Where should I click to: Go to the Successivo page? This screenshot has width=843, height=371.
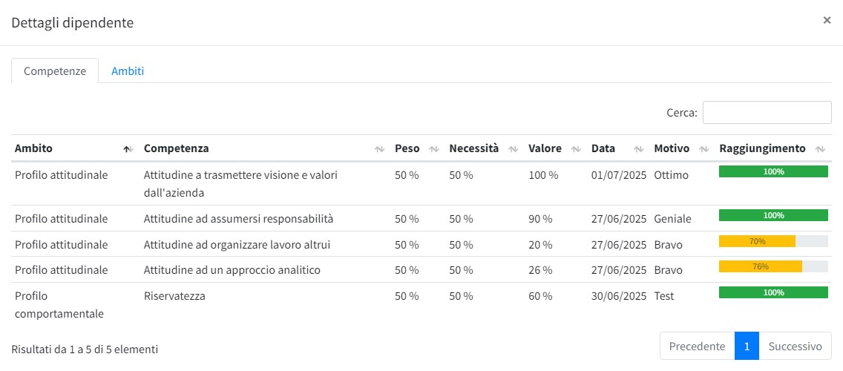795,346
